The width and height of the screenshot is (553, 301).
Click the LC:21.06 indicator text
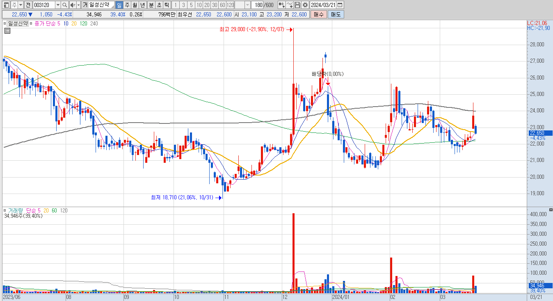point(538,23)
